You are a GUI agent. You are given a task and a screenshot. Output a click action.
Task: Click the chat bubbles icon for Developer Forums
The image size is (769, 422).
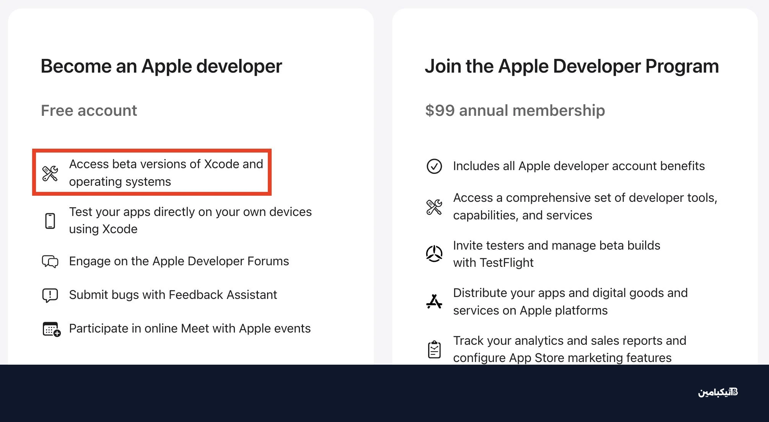50,261
